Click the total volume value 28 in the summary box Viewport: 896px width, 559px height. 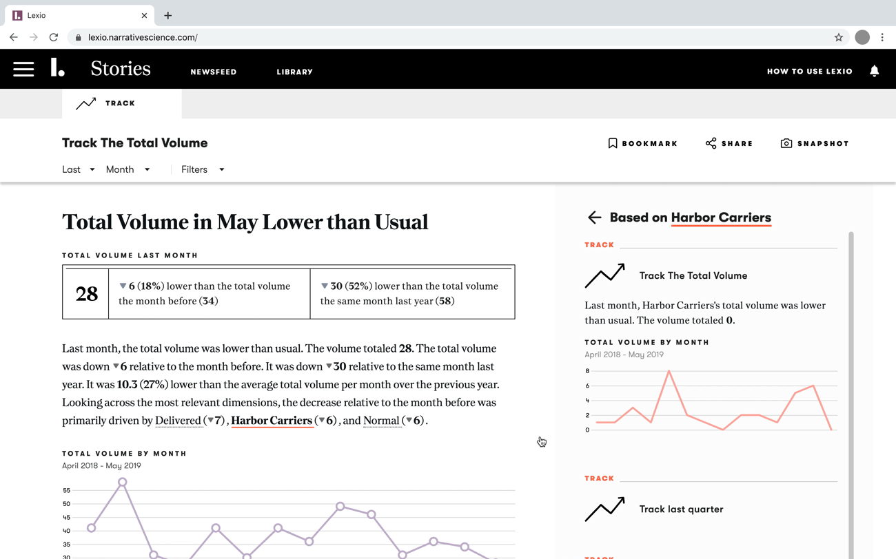click(87, 294)
